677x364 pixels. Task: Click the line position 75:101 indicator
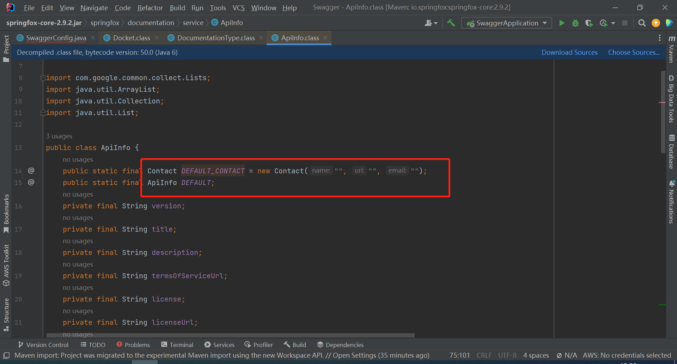tap(459, 355)
